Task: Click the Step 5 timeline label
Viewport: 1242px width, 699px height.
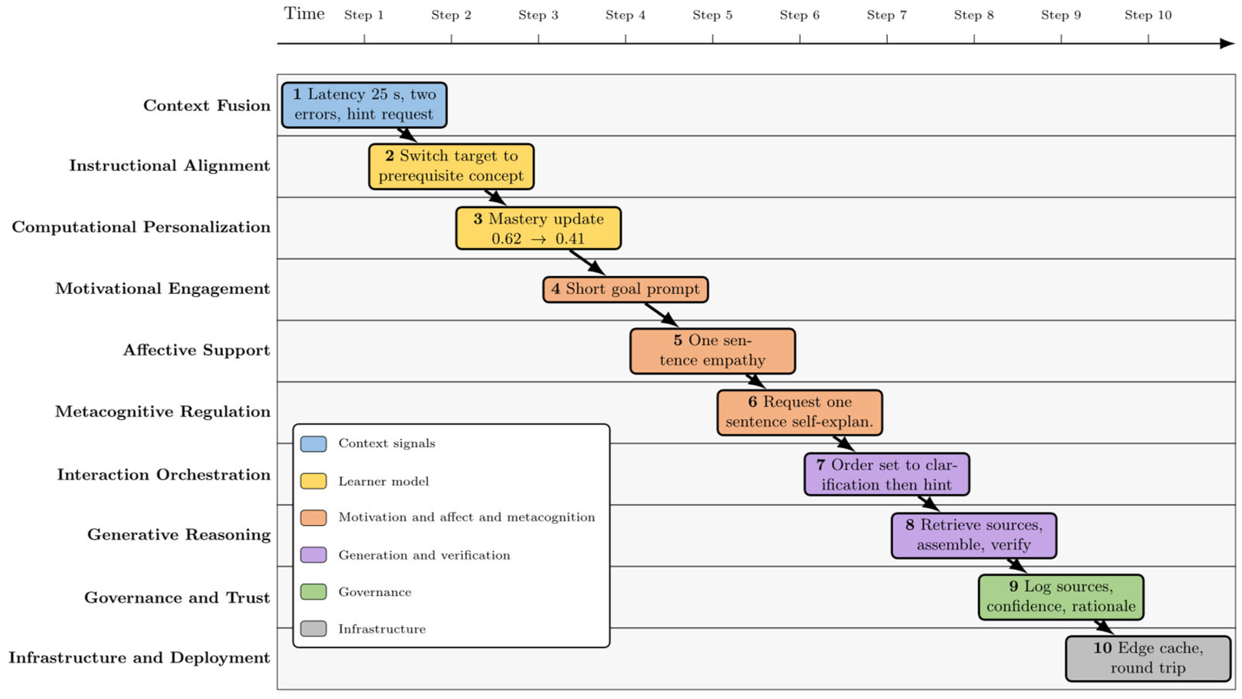Action: 712,15
